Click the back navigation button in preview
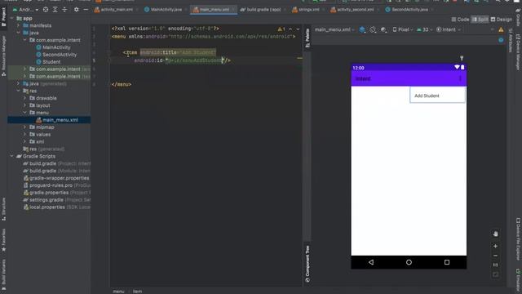The height and width of the screenshot is (294, 522). coord(371,262)
